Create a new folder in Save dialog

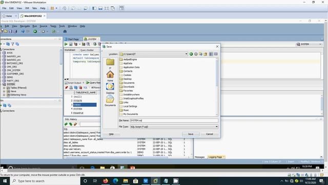205,54
